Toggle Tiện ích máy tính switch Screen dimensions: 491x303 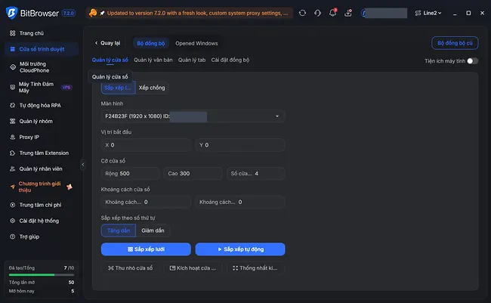pyautogui.click(x=473, y=61)
